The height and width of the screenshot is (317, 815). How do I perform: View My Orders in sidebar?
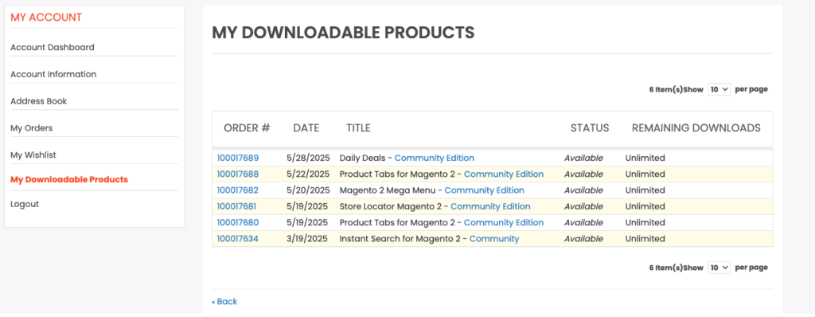coord(32,128)
